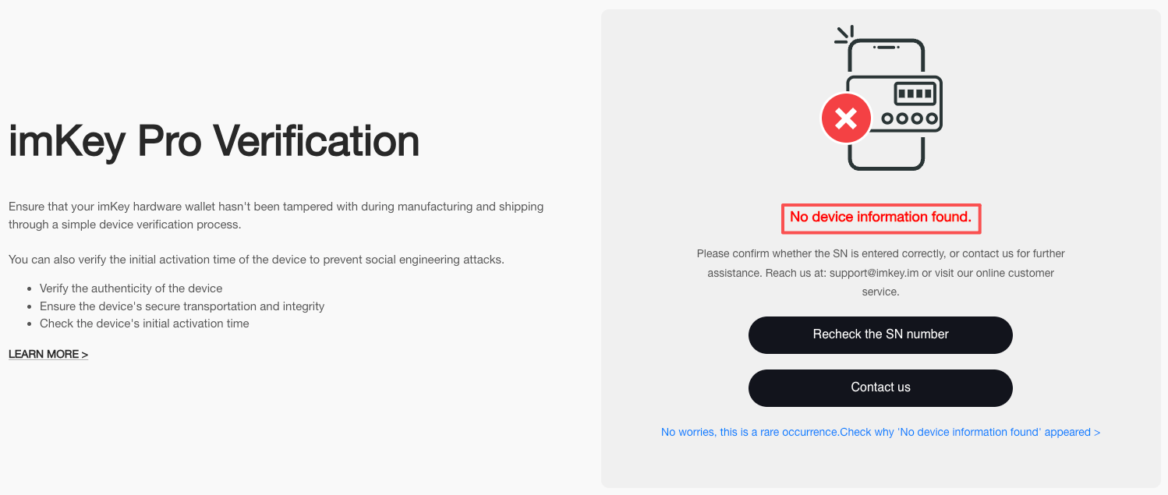Select the 'No device information found.' error message
The width and height of the screenshot is (1168, 495).
[880, 217]
